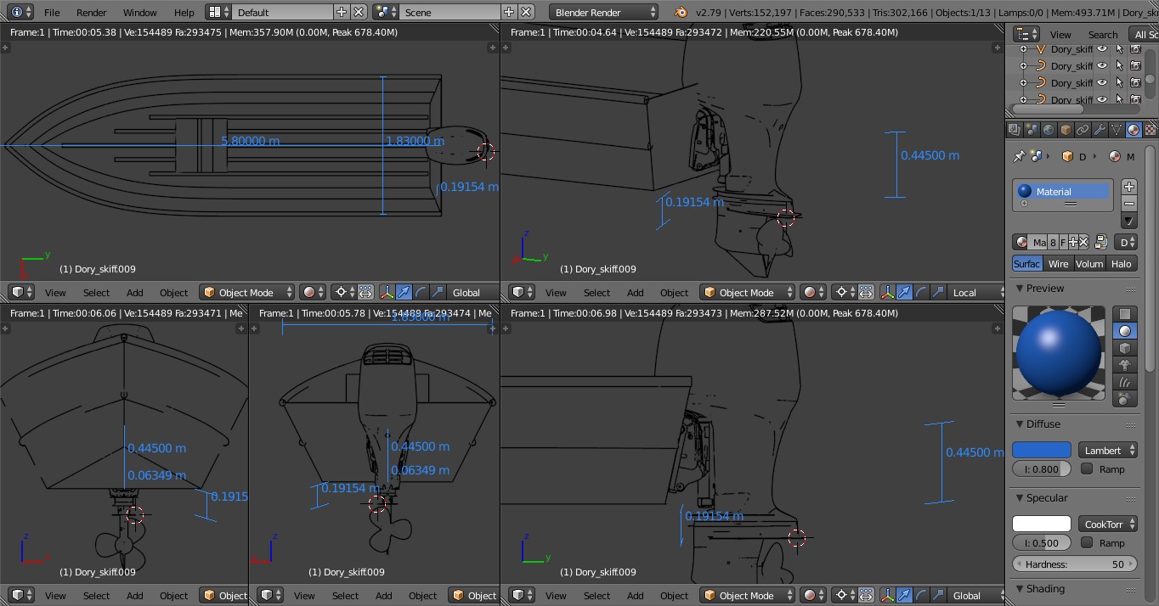Click the Specular Hardness value field
Image resolution: width=1159 pixels, height=606 pixels.
click(1074, 564)
